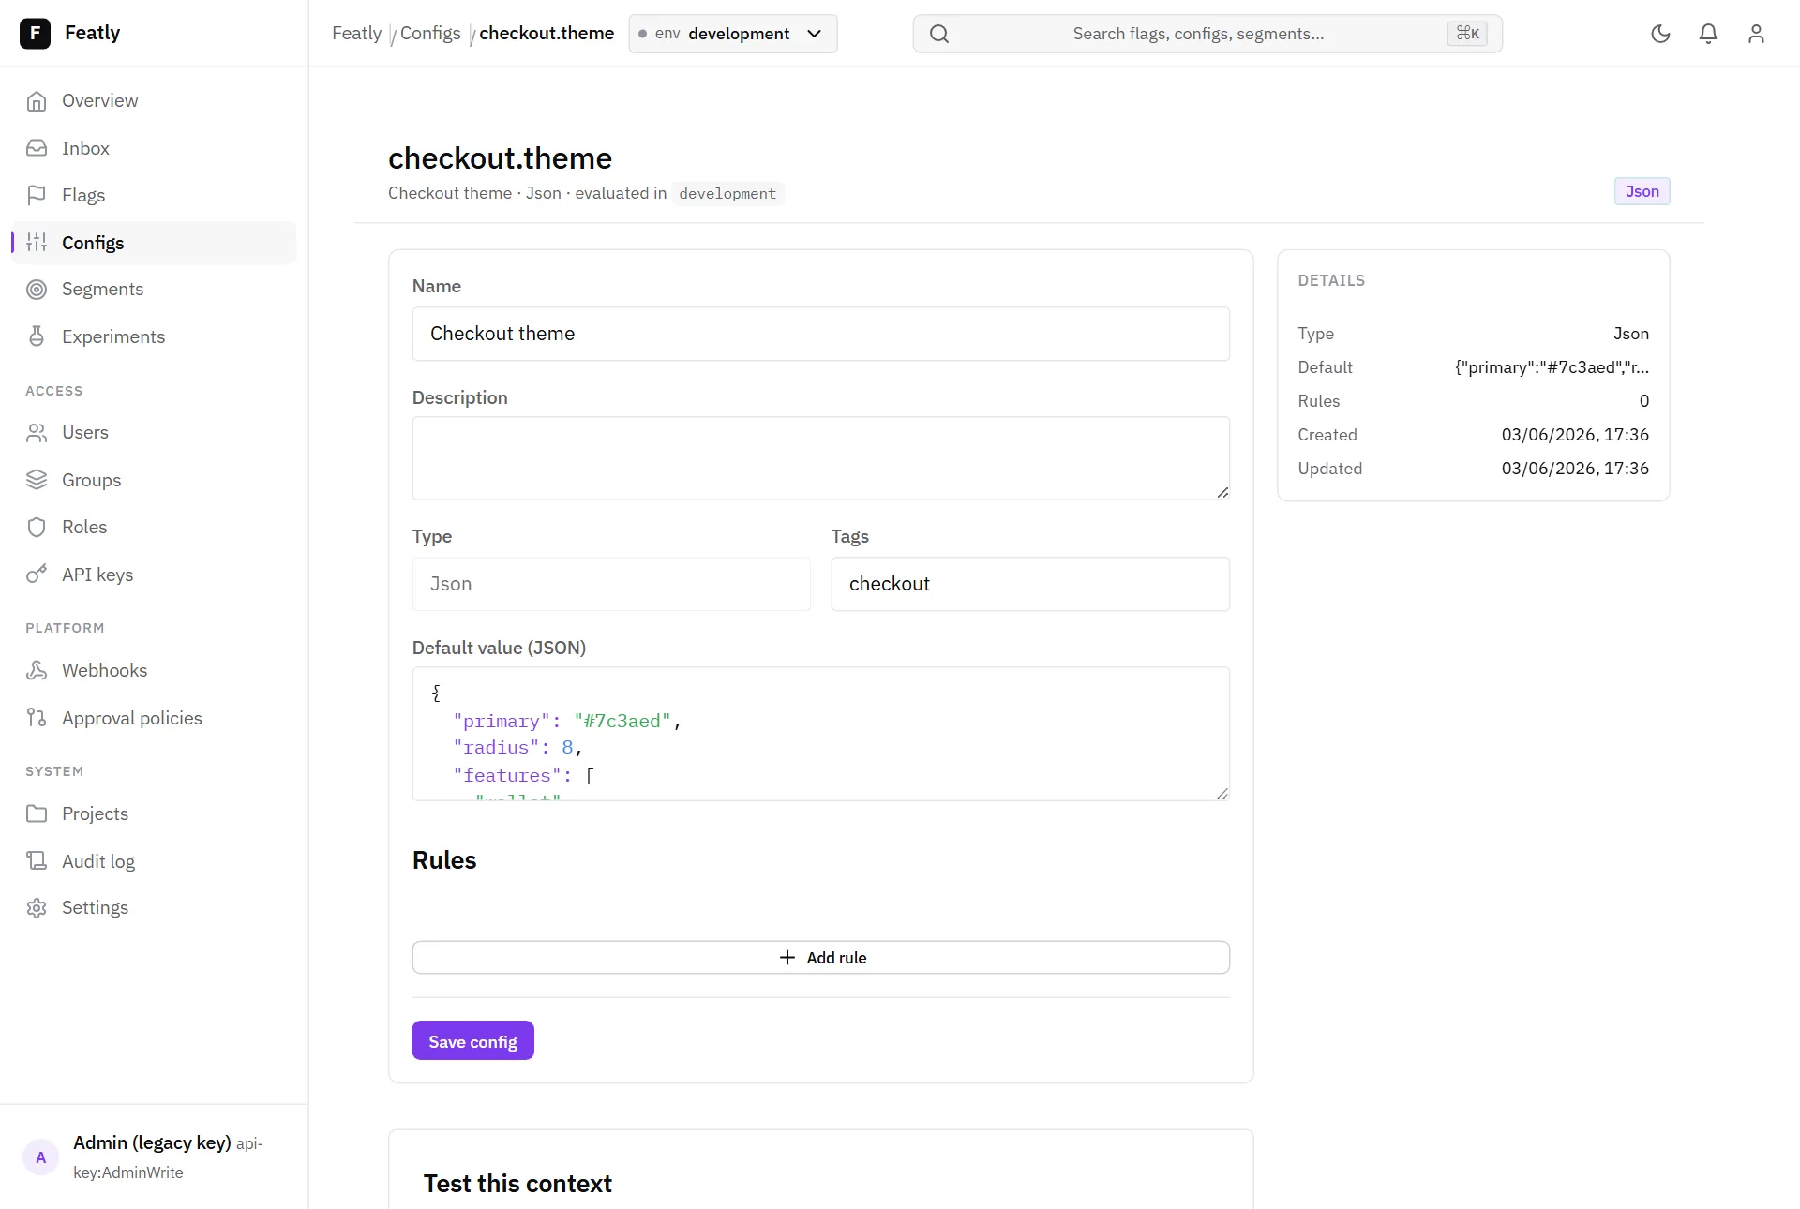This screenshot has height=1209, width=1800.
Task: Open Experiments section
Action: pos(154,337)
